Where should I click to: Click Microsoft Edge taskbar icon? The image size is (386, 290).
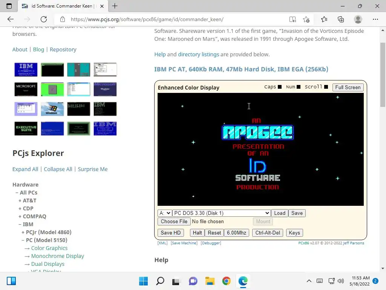click(x=243, y=281)
